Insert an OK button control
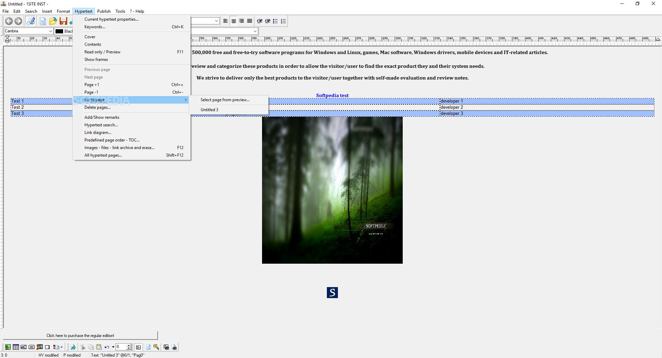 [32, 347]
